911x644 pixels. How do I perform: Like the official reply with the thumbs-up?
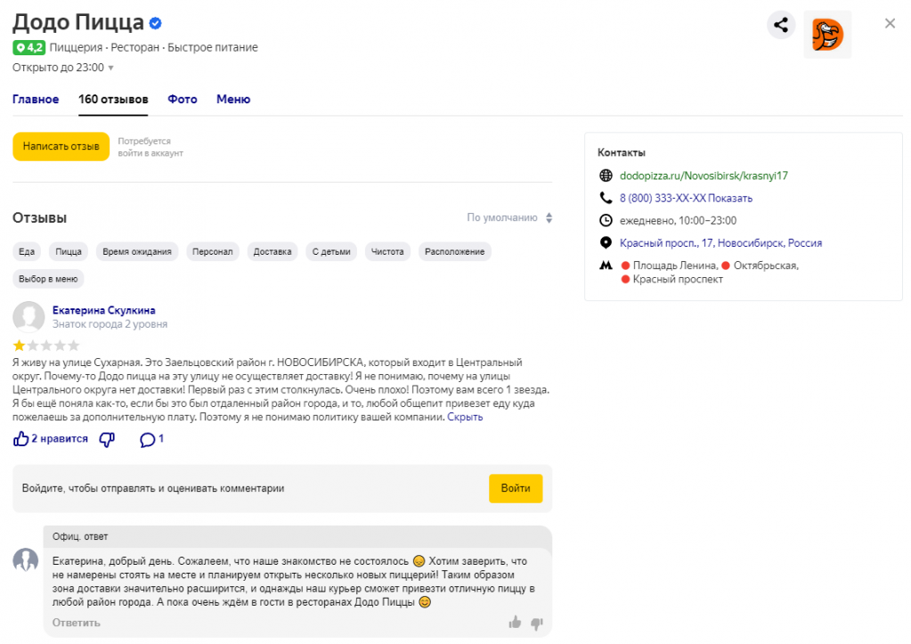[515, 623]
